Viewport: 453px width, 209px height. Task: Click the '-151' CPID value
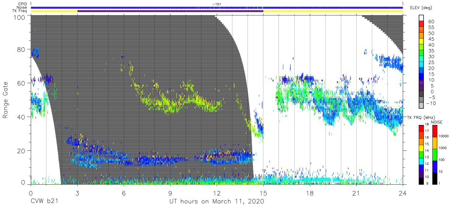tap(217, 4)
